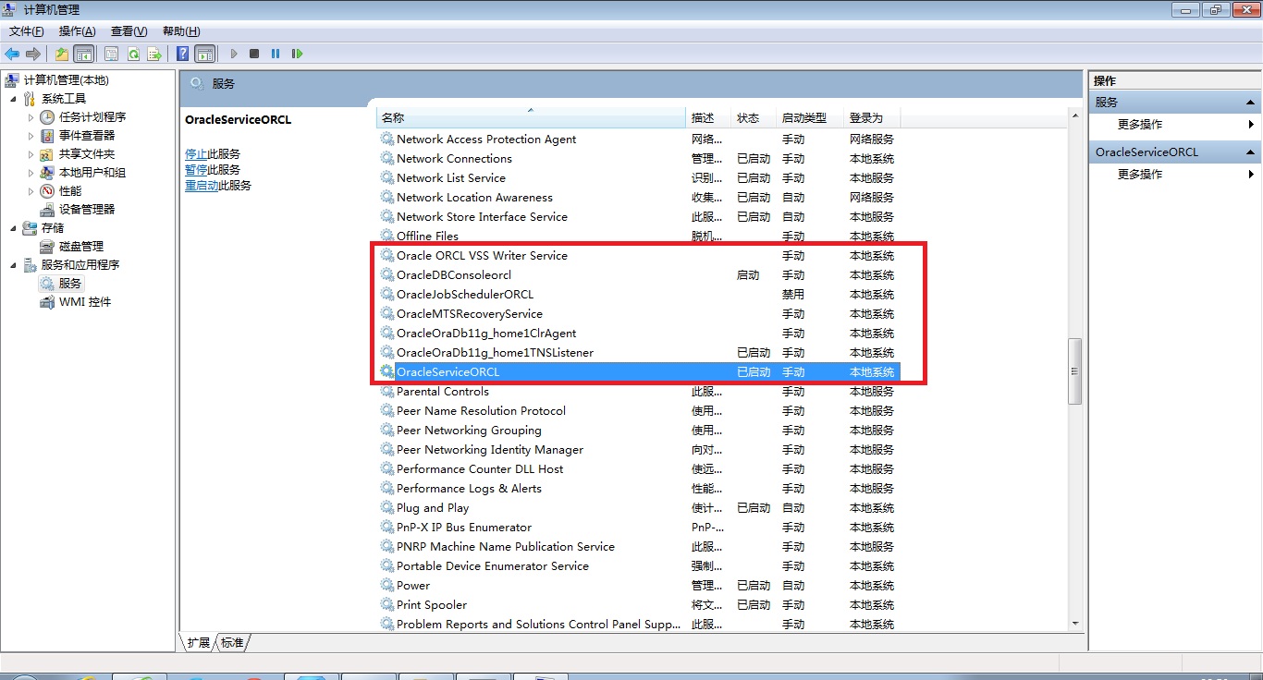Image resolution: width=1263 pixels, height=680 pixels.
Task: Collapse OracleServiceORCL section in actions pane
Action: (1251, 152)
